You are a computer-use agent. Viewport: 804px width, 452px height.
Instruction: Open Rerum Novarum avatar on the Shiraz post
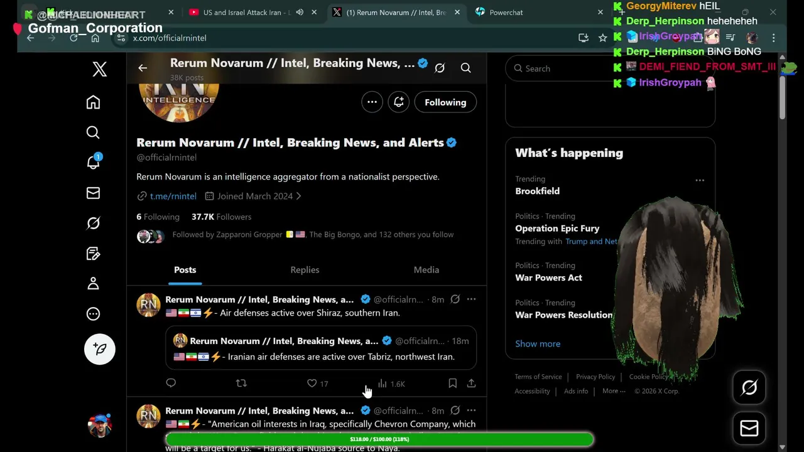(x=148, y=305)
